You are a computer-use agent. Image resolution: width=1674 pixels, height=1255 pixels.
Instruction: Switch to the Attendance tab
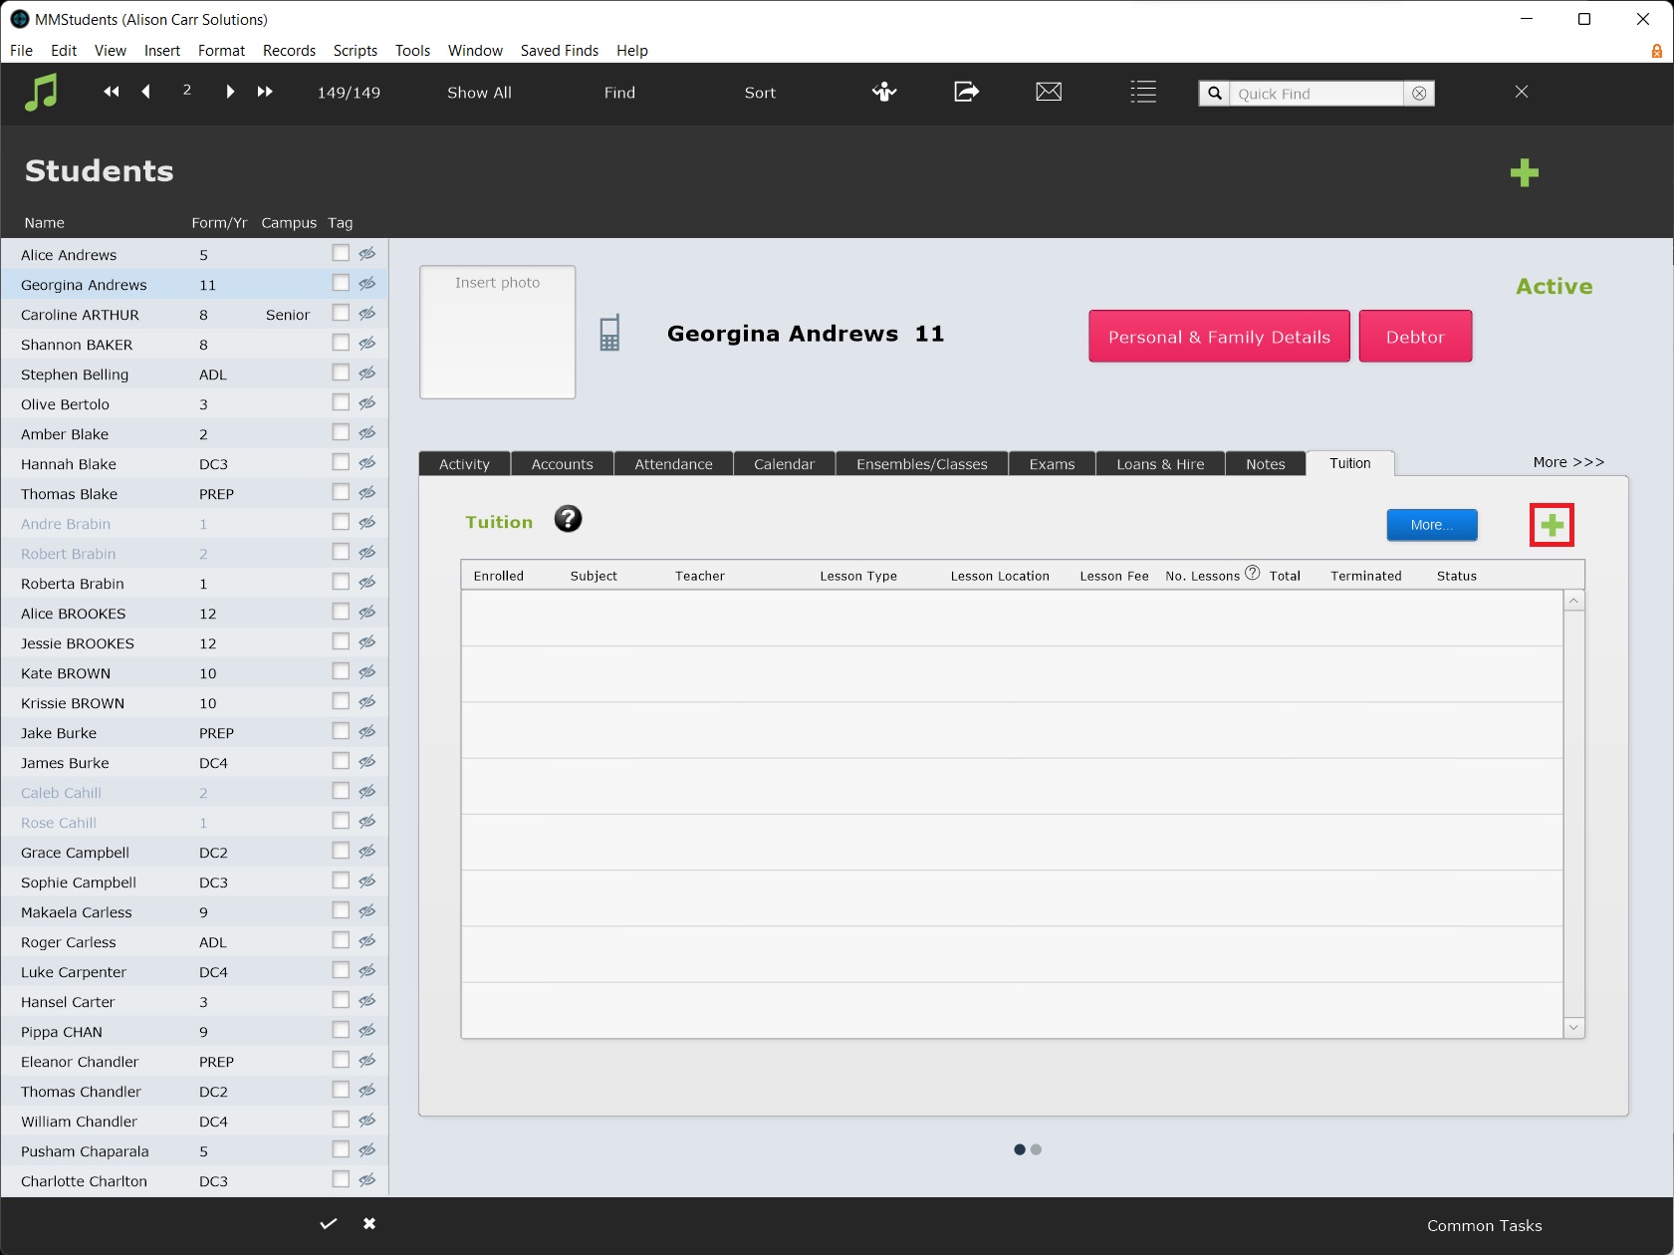click(673, 464)
